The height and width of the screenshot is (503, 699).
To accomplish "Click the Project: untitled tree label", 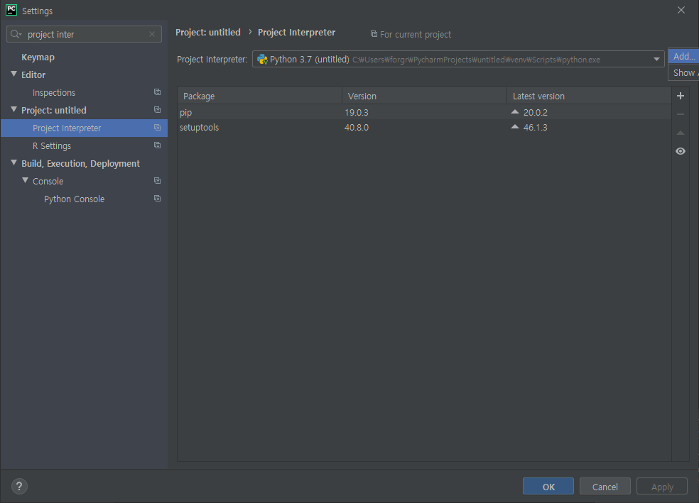I will [54, 111].
